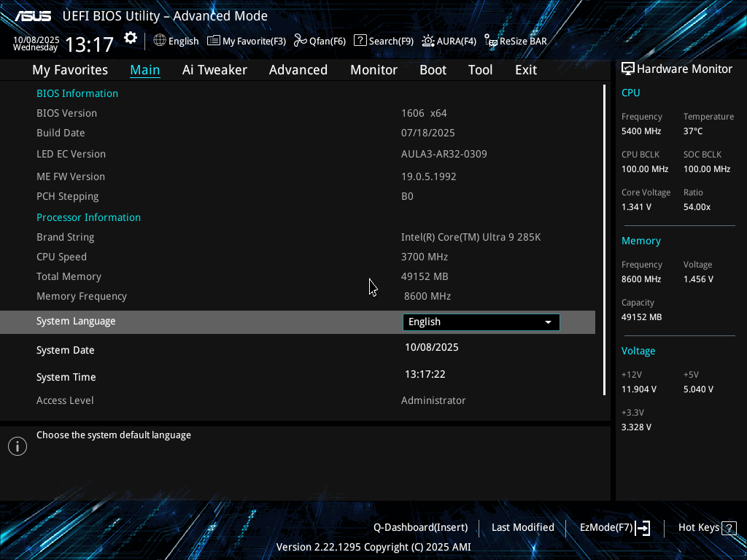The height and width of the screenshot is (560, 747).
Task: Expand the System Language dropdown
Action: pyautogui.click(x=481, y=322)
